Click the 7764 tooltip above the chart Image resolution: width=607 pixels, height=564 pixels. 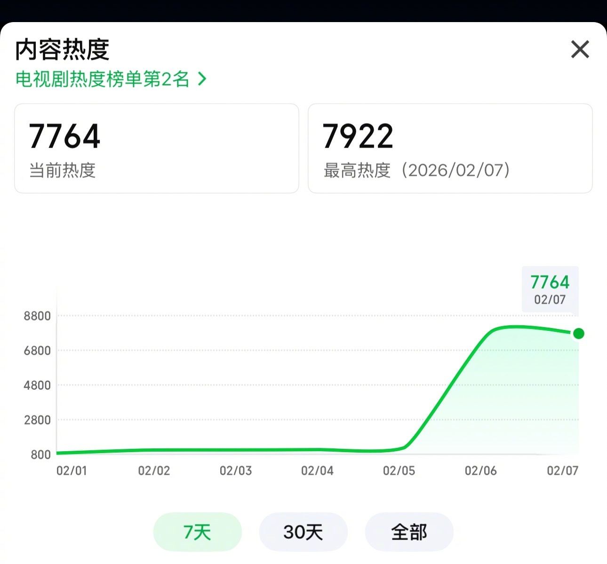[x=549, y=282]
